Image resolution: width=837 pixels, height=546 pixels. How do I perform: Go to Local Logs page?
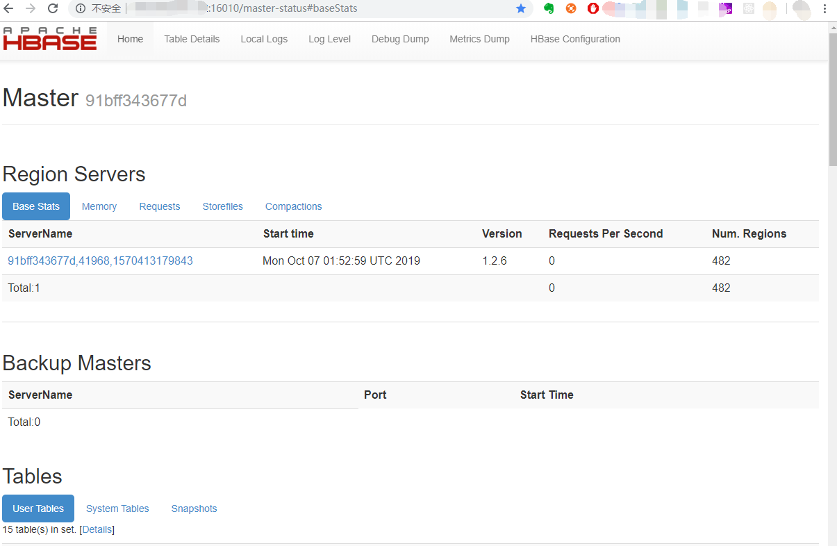pos(264,39)
